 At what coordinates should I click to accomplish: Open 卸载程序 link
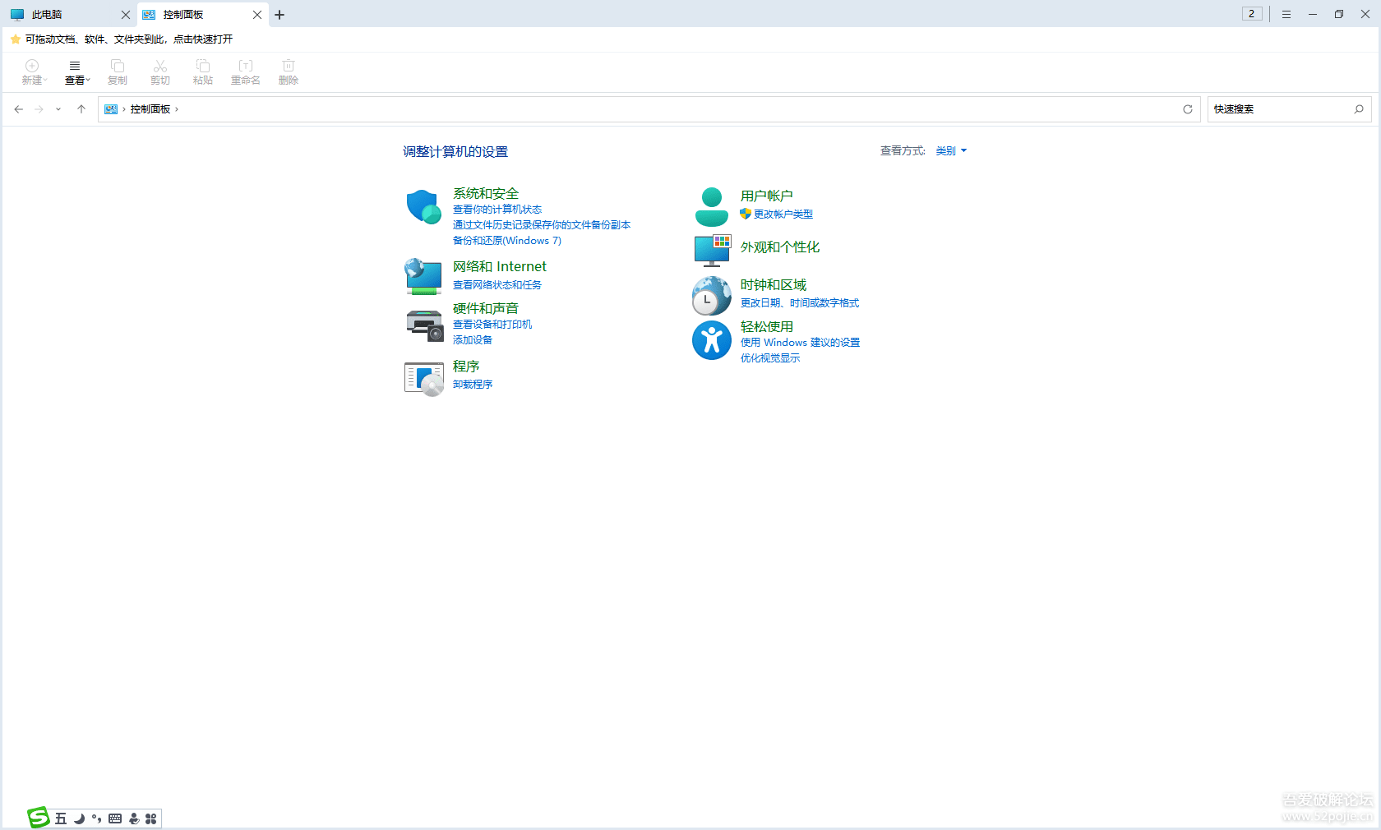(x=473, y=385)
